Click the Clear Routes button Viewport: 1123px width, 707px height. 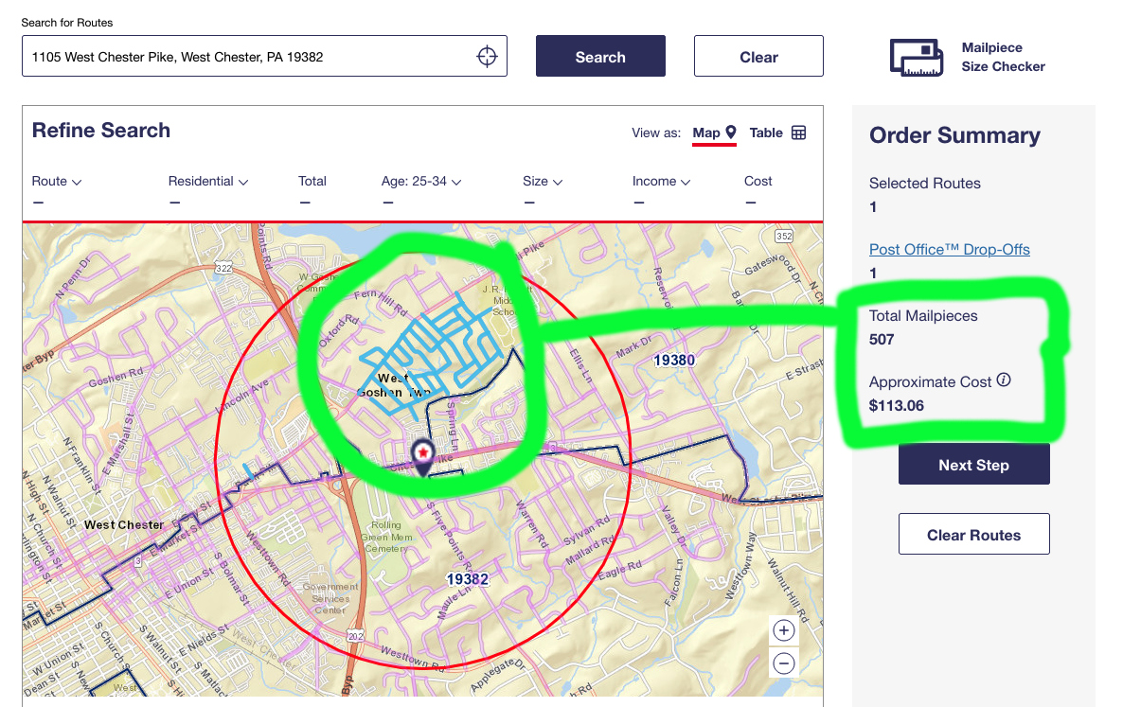tap(973, 535)
